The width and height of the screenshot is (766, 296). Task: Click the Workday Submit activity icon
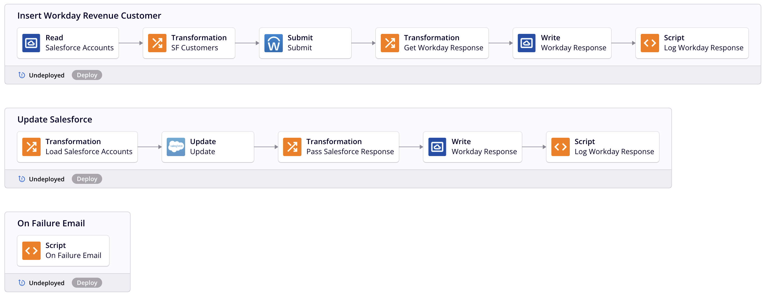[273, 43]
